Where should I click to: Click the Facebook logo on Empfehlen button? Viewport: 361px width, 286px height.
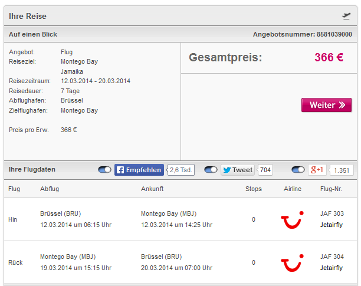coord(120,170)
